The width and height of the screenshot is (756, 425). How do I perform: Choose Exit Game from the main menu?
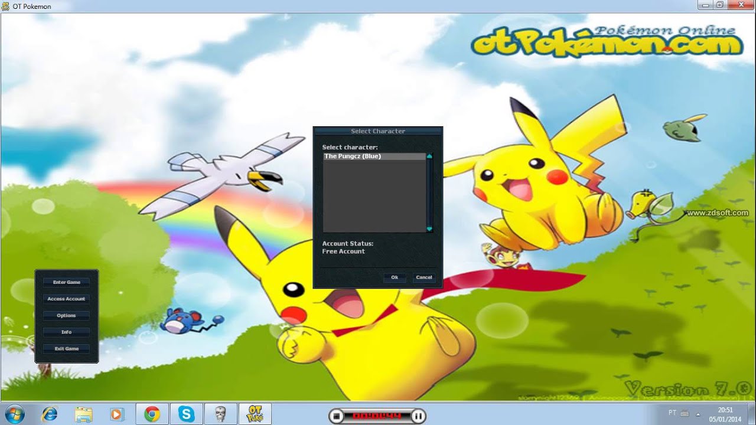tap(67, 348)
